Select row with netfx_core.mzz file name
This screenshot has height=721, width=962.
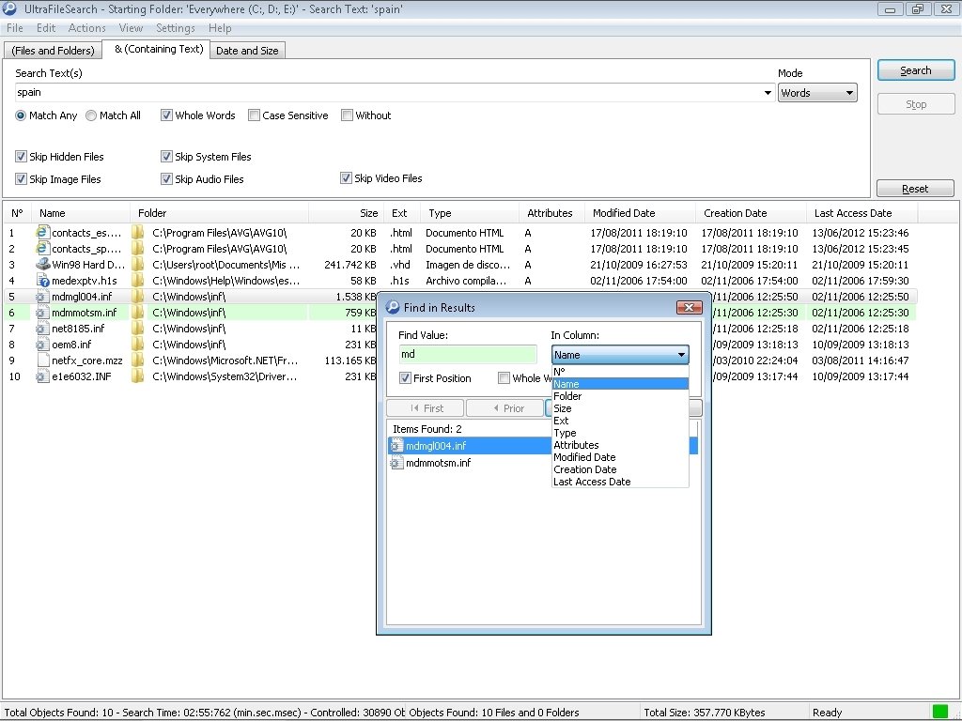click(87, 360)
